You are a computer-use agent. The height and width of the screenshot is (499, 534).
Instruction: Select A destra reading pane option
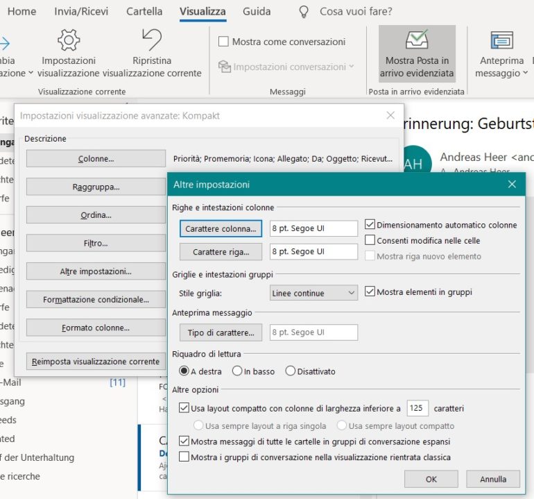tap(184, 371)
